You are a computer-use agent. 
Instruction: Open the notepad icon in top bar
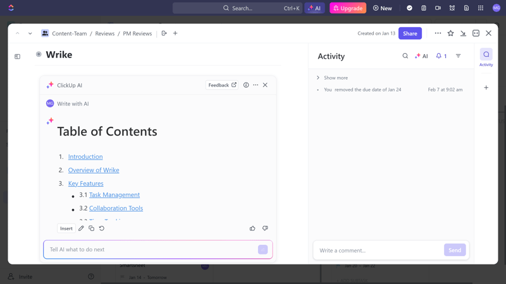(x=424, y=8)
